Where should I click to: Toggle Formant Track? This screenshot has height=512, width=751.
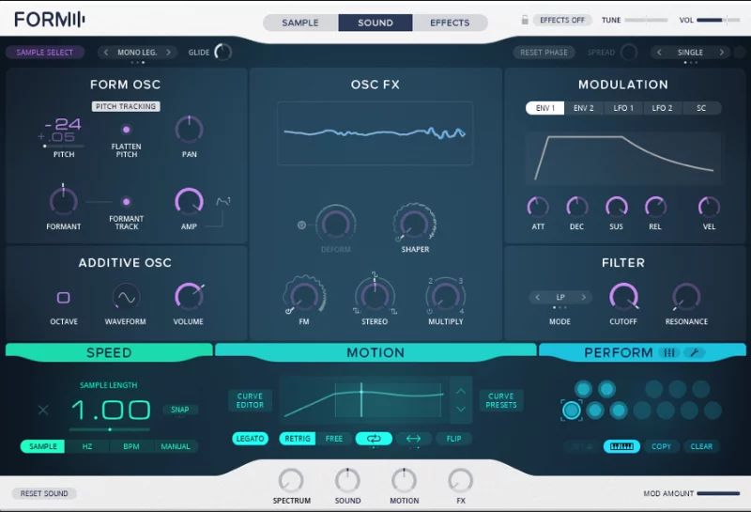[x=126, y=202]
